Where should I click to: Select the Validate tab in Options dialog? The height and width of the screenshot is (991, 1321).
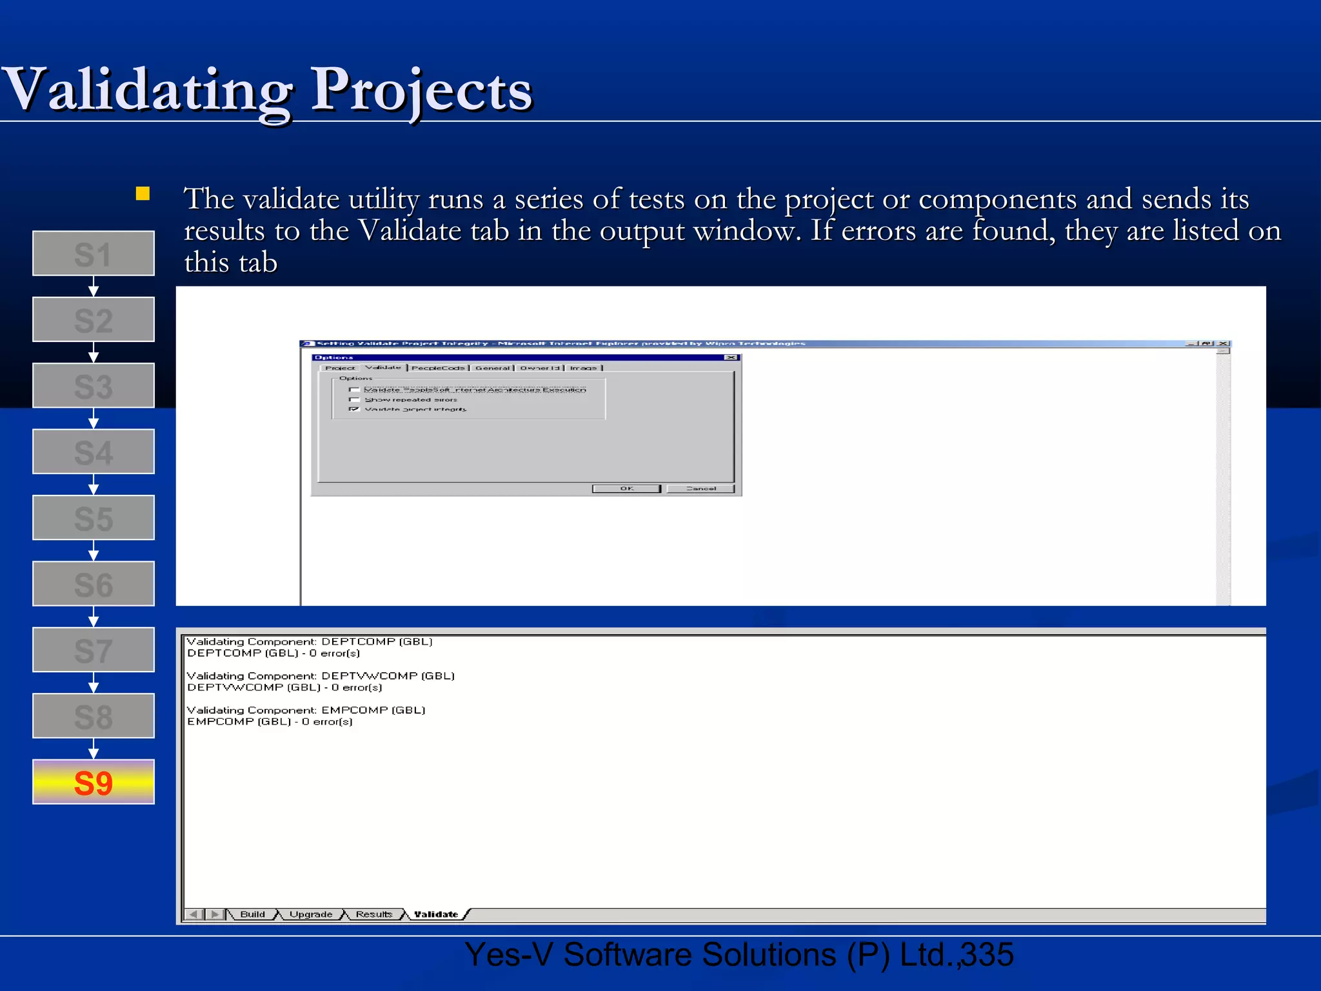pos(383,367)
